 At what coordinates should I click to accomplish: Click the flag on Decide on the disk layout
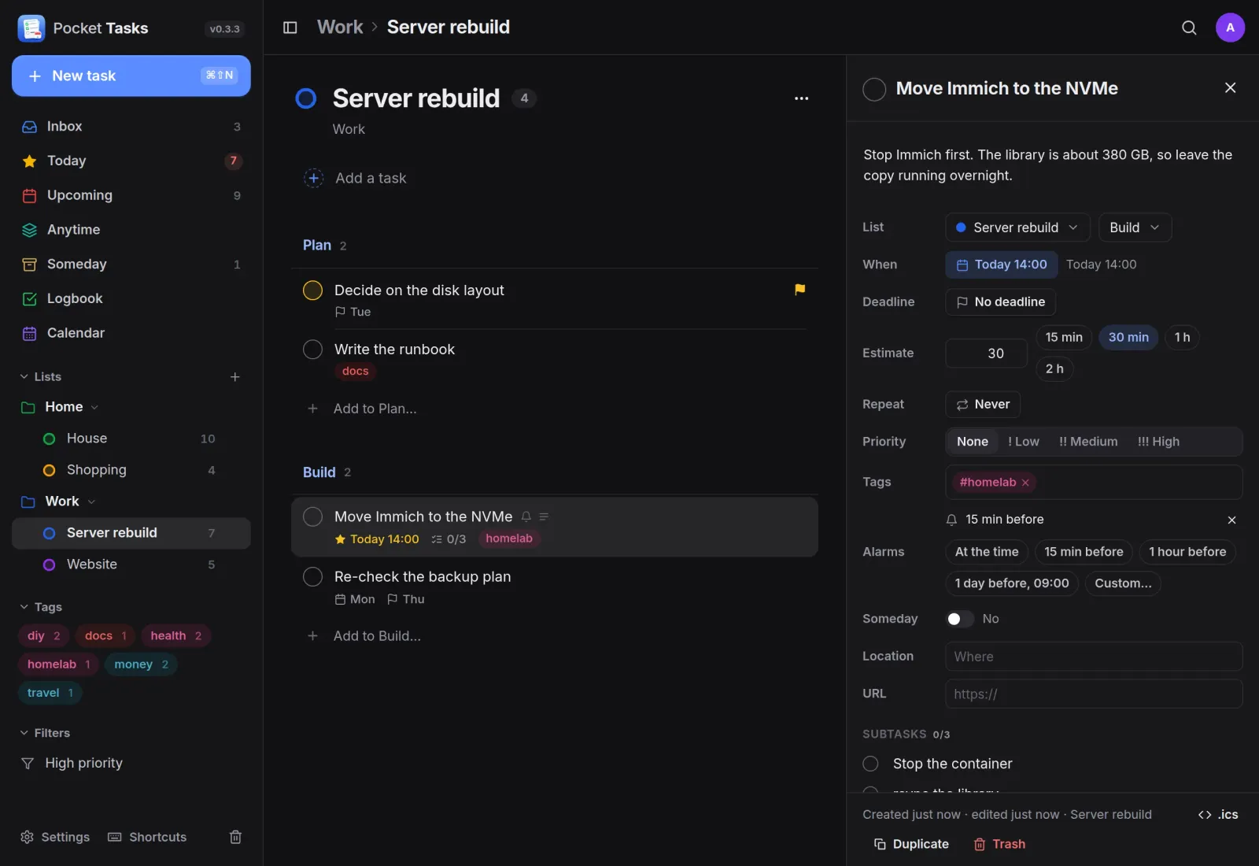[x=799, y=290]
